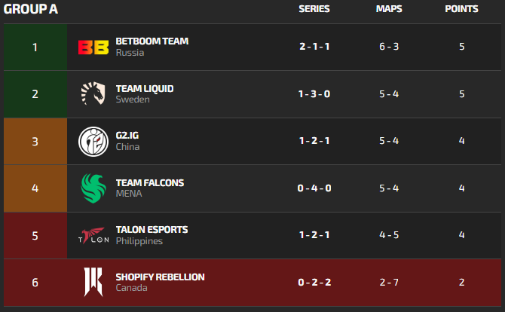Click the GROUP A heading
Viewport: 505px width, 312px height.
pos(31,9)
